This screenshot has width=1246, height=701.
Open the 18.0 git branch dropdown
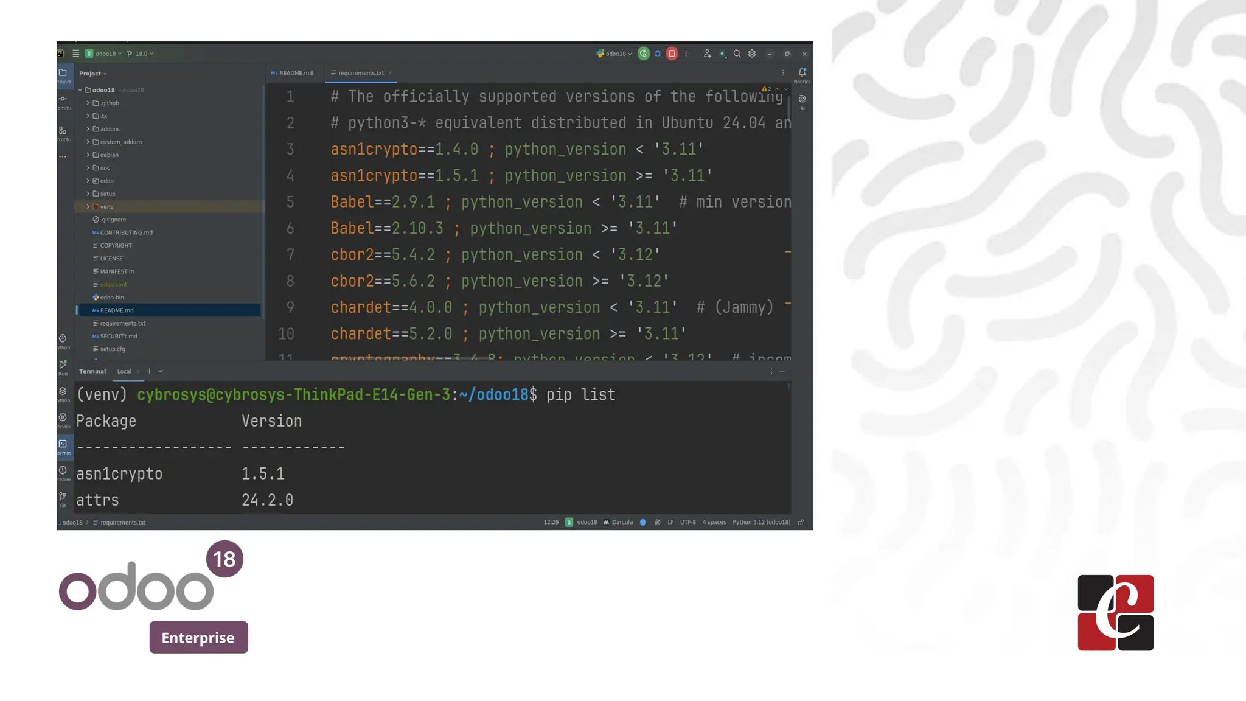click(141, 54)
